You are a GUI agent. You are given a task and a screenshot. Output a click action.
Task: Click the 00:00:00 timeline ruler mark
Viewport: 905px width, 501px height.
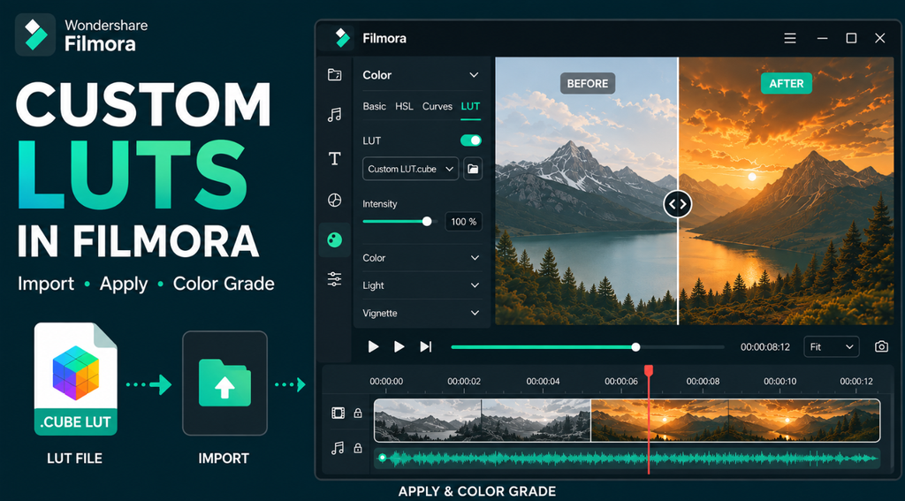tap(386, 382)
